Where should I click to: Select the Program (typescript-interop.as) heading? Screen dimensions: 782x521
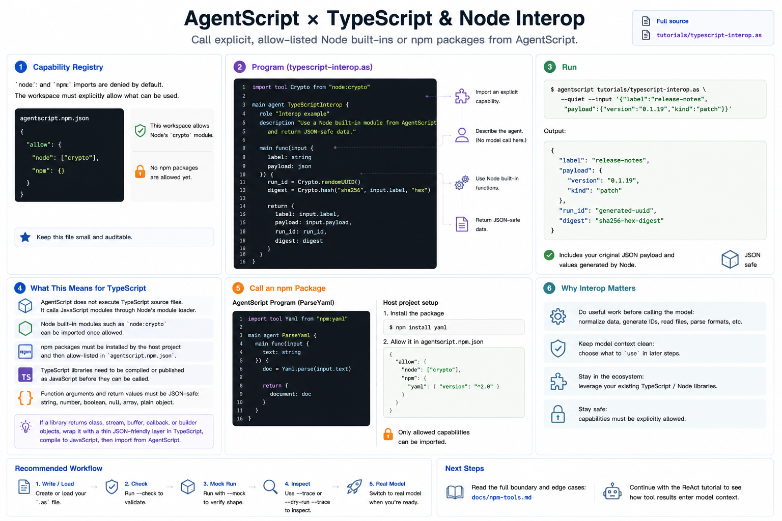pos(312,67)
